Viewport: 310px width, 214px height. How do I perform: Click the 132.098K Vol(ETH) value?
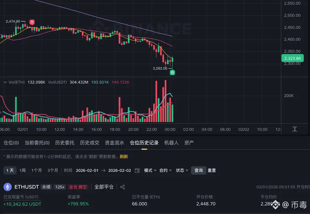[x=36, y=82]
